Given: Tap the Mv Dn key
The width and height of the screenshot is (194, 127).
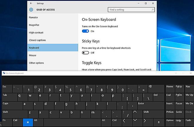Looking at the screenshot, I should (189, 105).
